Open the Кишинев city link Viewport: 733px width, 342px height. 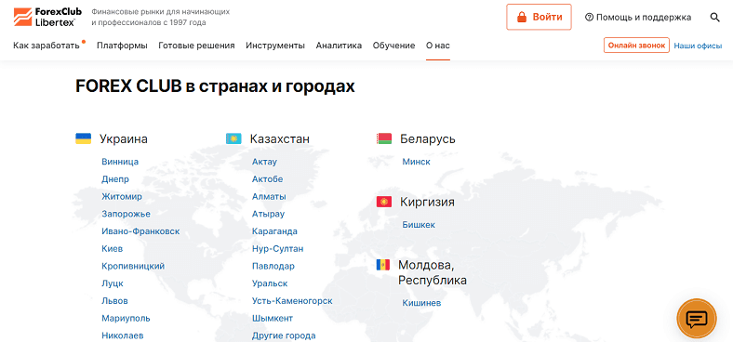click(x=421, y=303)
